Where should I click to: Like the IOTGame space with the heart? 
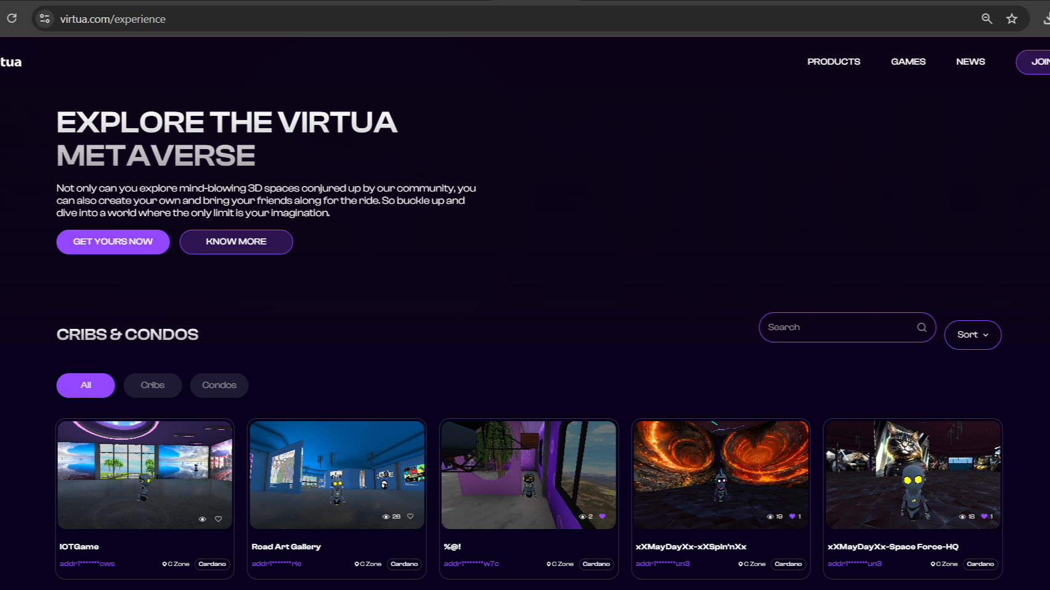218,519
